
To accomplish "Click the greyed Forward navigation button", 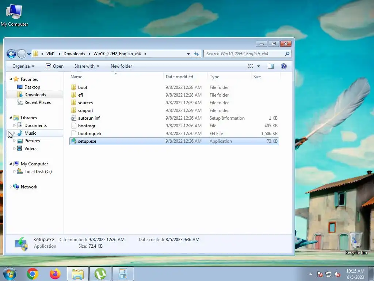I will [x=22, y=54].
